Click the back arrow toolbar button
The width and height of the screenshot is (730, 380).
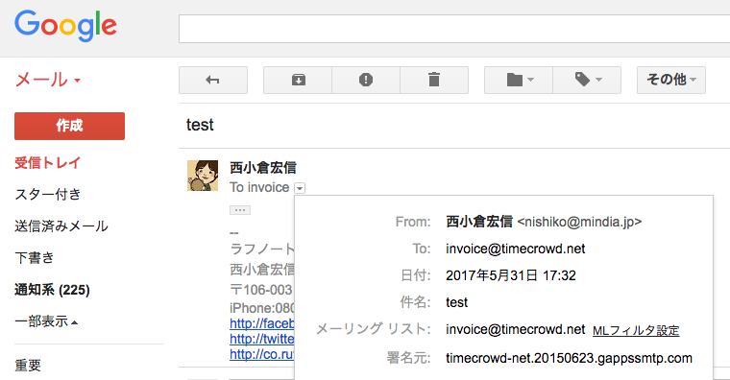point(213,80)
